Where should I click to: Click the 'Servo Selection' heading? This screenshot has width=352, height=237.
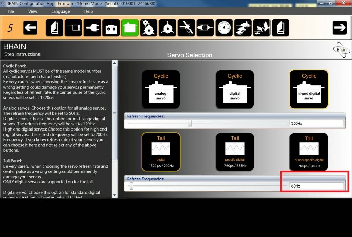click(190, 55)
